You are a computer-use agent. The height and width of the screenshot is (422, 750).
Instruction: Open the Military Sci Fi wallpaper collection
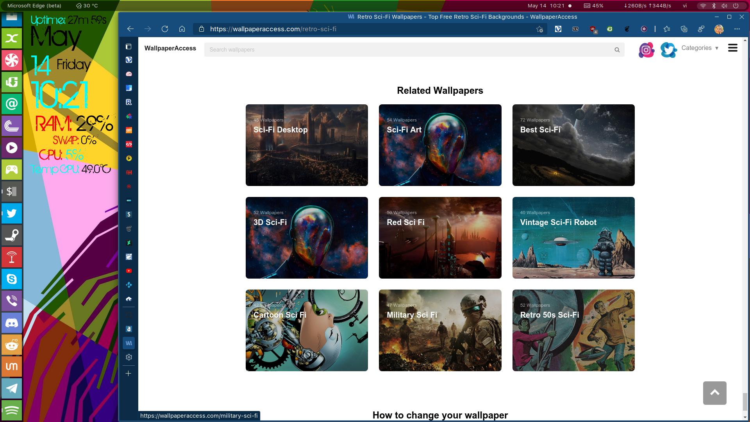[440, 330]
